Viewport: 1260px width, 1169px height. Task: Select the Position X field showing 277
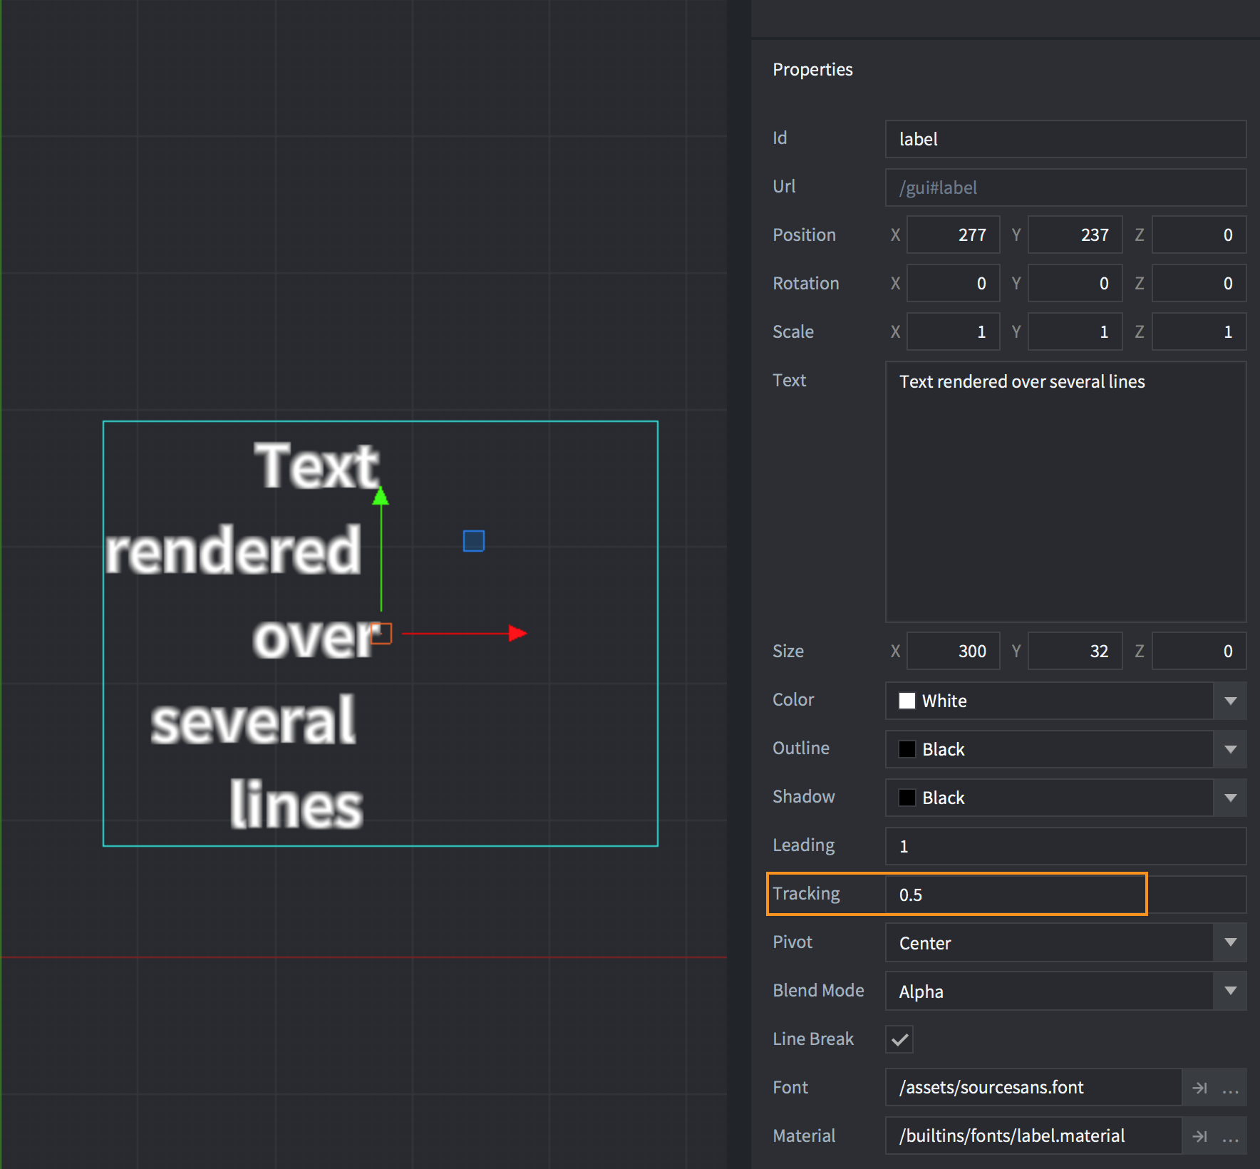[954, 235]
